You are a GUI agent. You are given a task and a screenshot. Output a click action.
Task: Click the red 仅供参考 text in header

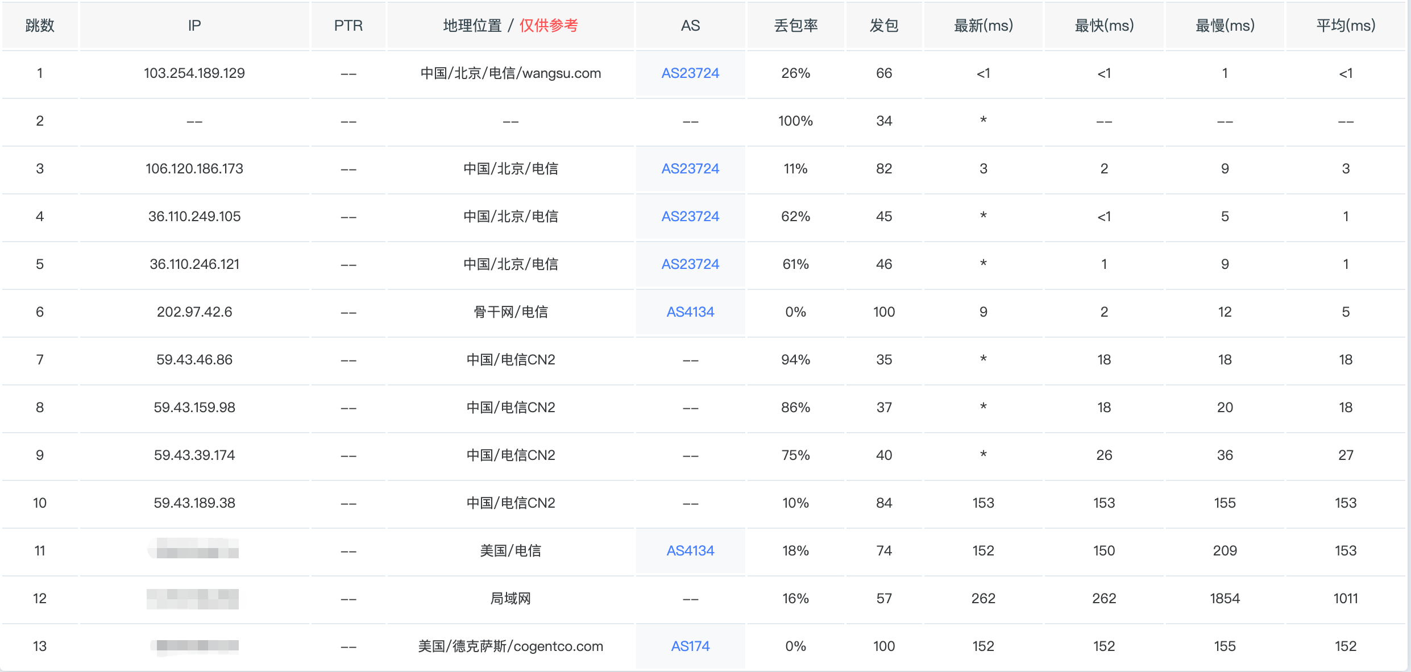(x=549, y=26)
